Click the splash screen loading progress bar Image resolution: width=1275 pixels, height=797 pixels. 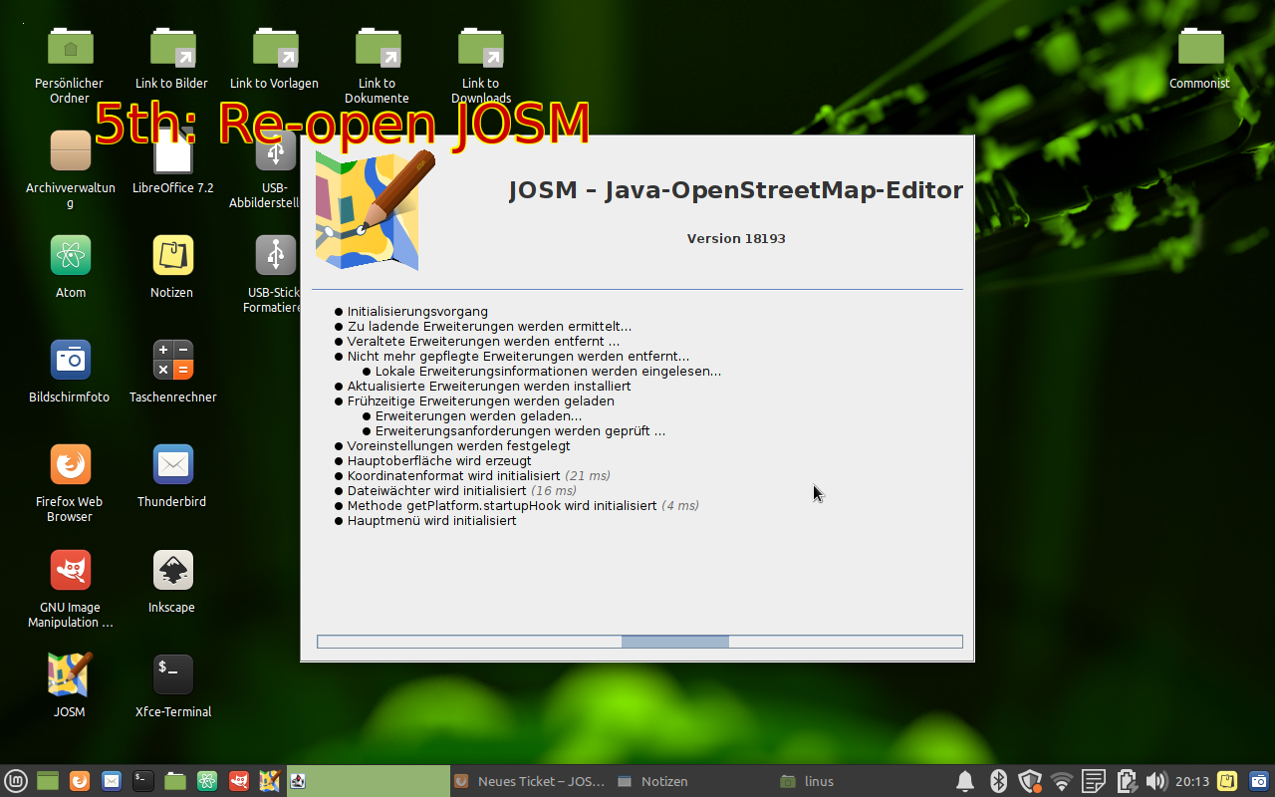pyautogui.click(x=639, y=642)
